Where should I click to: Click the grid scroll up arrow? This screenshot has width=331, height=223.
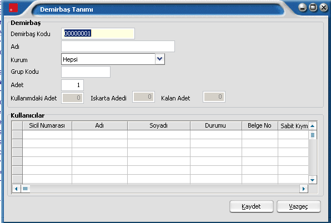click(313, 126)
